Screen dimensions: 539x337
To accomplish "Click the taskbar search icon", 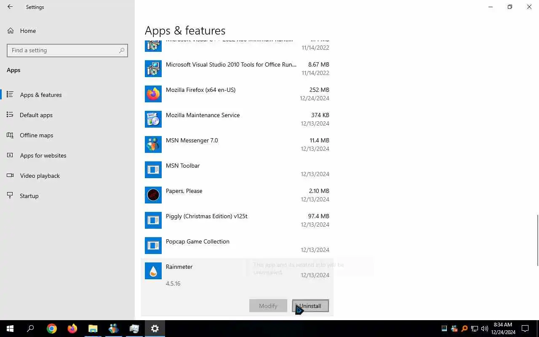I will (30, 329).
